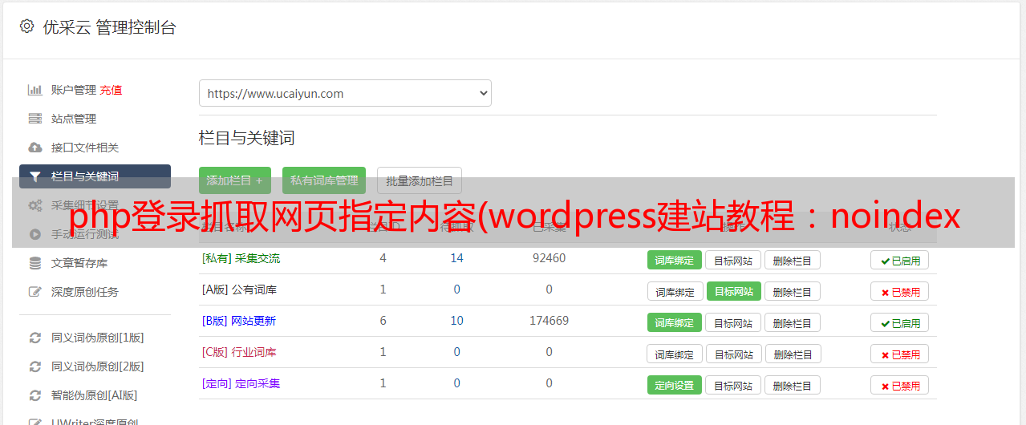1026x425 pixels.
Task: Click the gear icon beside 优采云 管理控制台
Action: (x=26, y=26)
